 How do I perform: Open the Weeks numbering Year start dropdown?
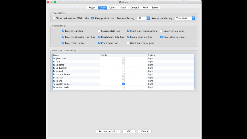(x=185, y=18)
